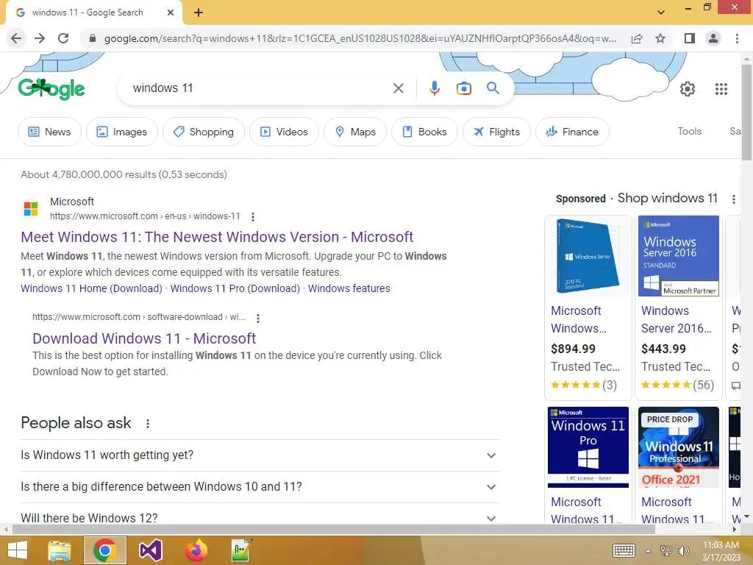Image resolution: width=753 pixels, height=565 pixels.
Task: Open Windows 11 Pro (Download) sitelink
Action: 235,288
